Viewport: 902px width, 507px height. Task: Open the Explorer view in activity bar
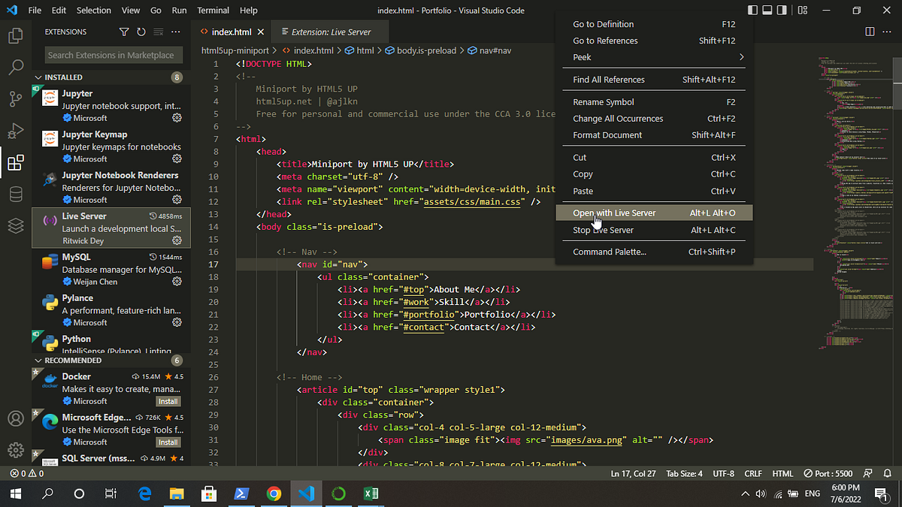point(16,35)
